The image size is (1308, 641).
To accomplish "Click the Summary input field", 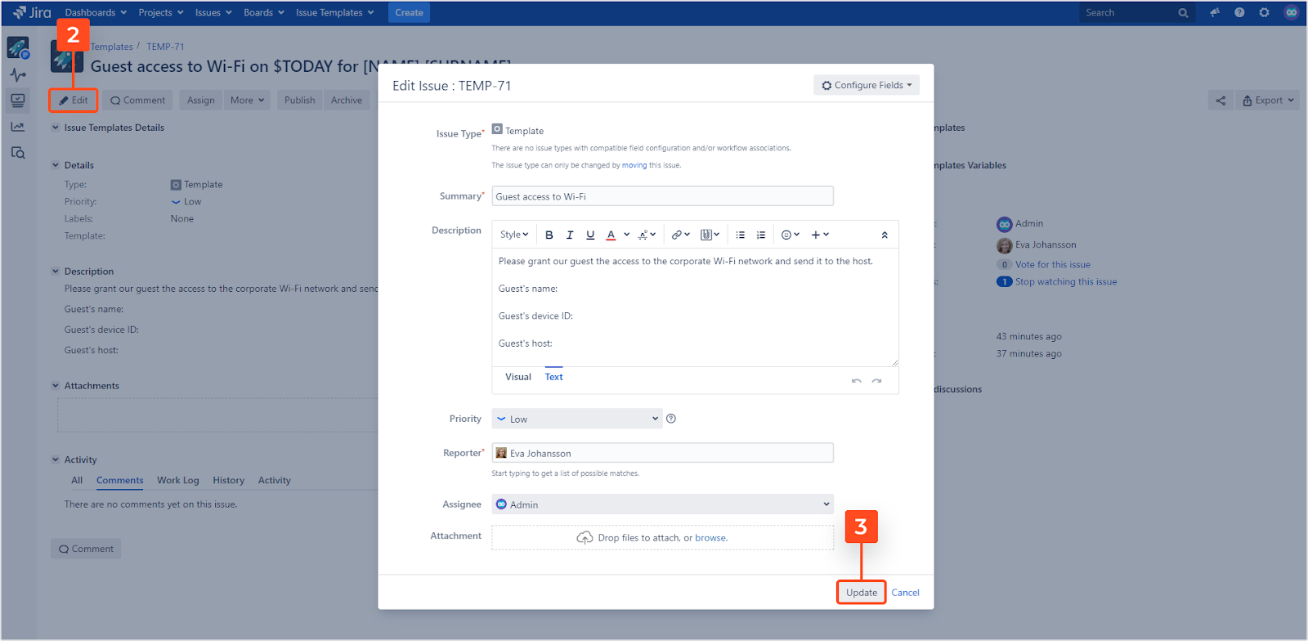I will pos(662,196).
